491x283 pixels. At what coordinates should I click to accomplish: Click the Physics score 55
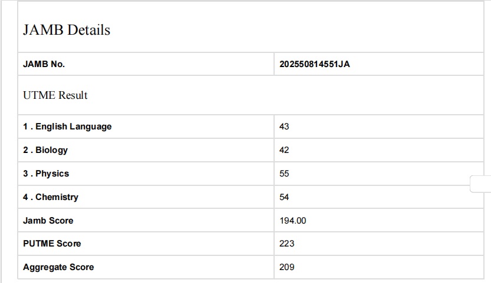click(285, 174)
